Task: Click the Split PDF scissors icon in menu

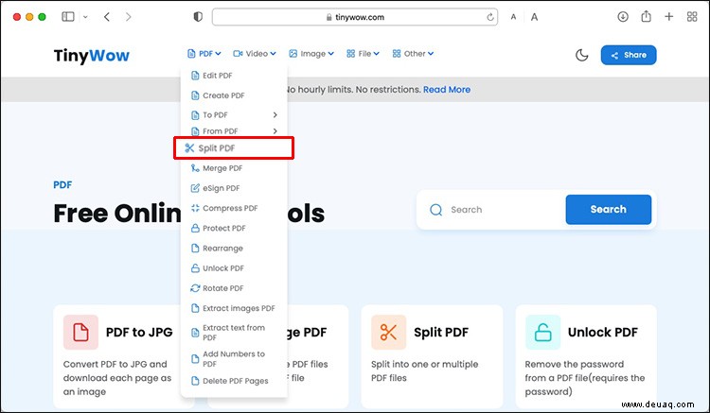Action: click(189, 148)
